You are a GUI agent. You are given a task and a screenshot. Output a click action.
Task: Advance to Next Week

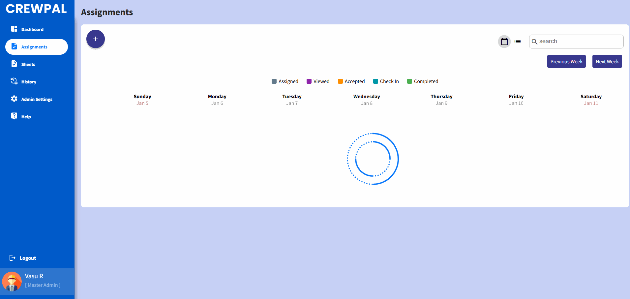[x=607, y=62]
